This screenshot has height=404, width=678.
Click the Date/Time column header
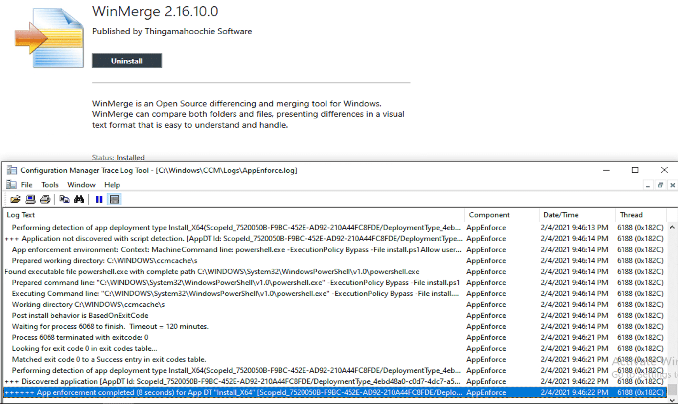pos(561,215)
